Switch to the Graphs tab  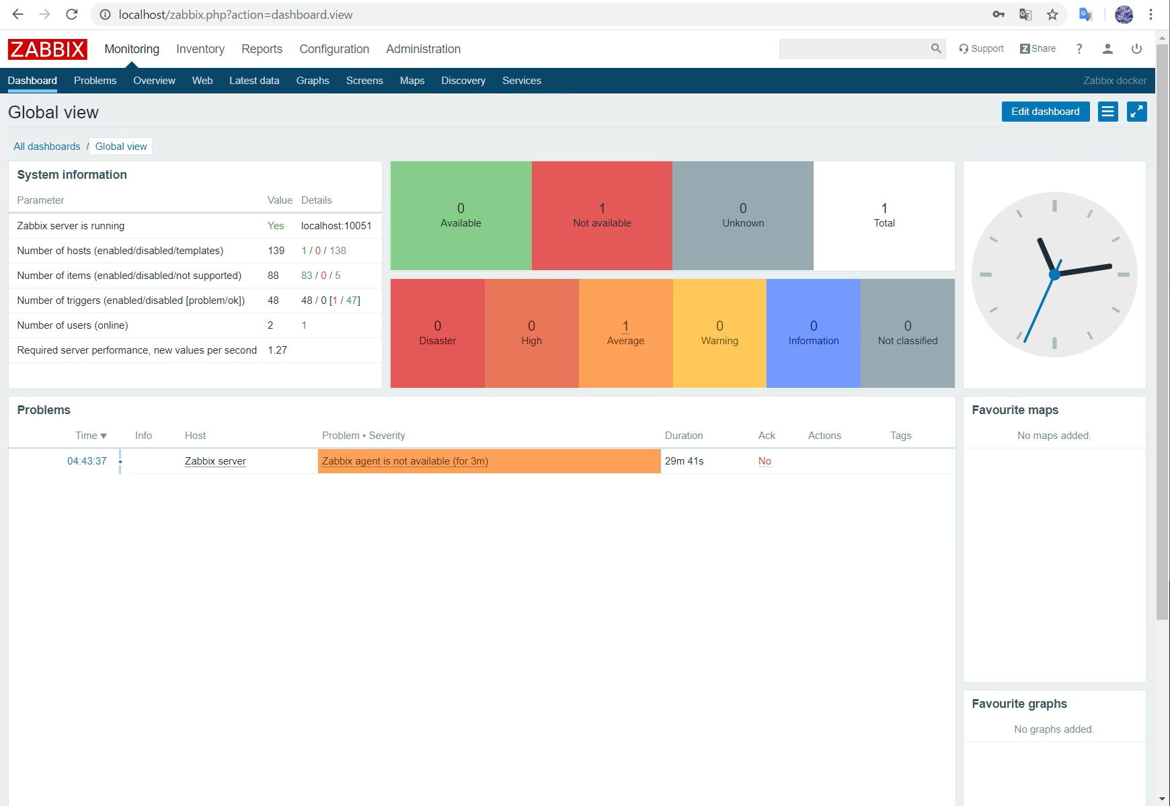(313, 81)
